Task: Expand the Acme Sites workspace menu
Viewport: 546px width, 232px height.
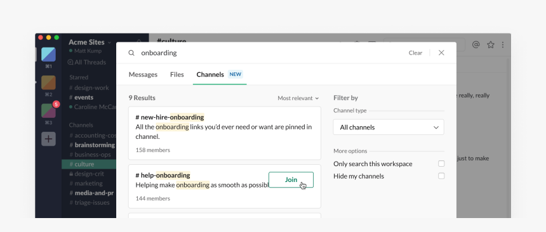Action: [x=90, y=42]
